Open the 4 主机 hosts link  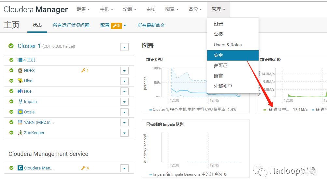pyautogui.click(x=29, y=60)
